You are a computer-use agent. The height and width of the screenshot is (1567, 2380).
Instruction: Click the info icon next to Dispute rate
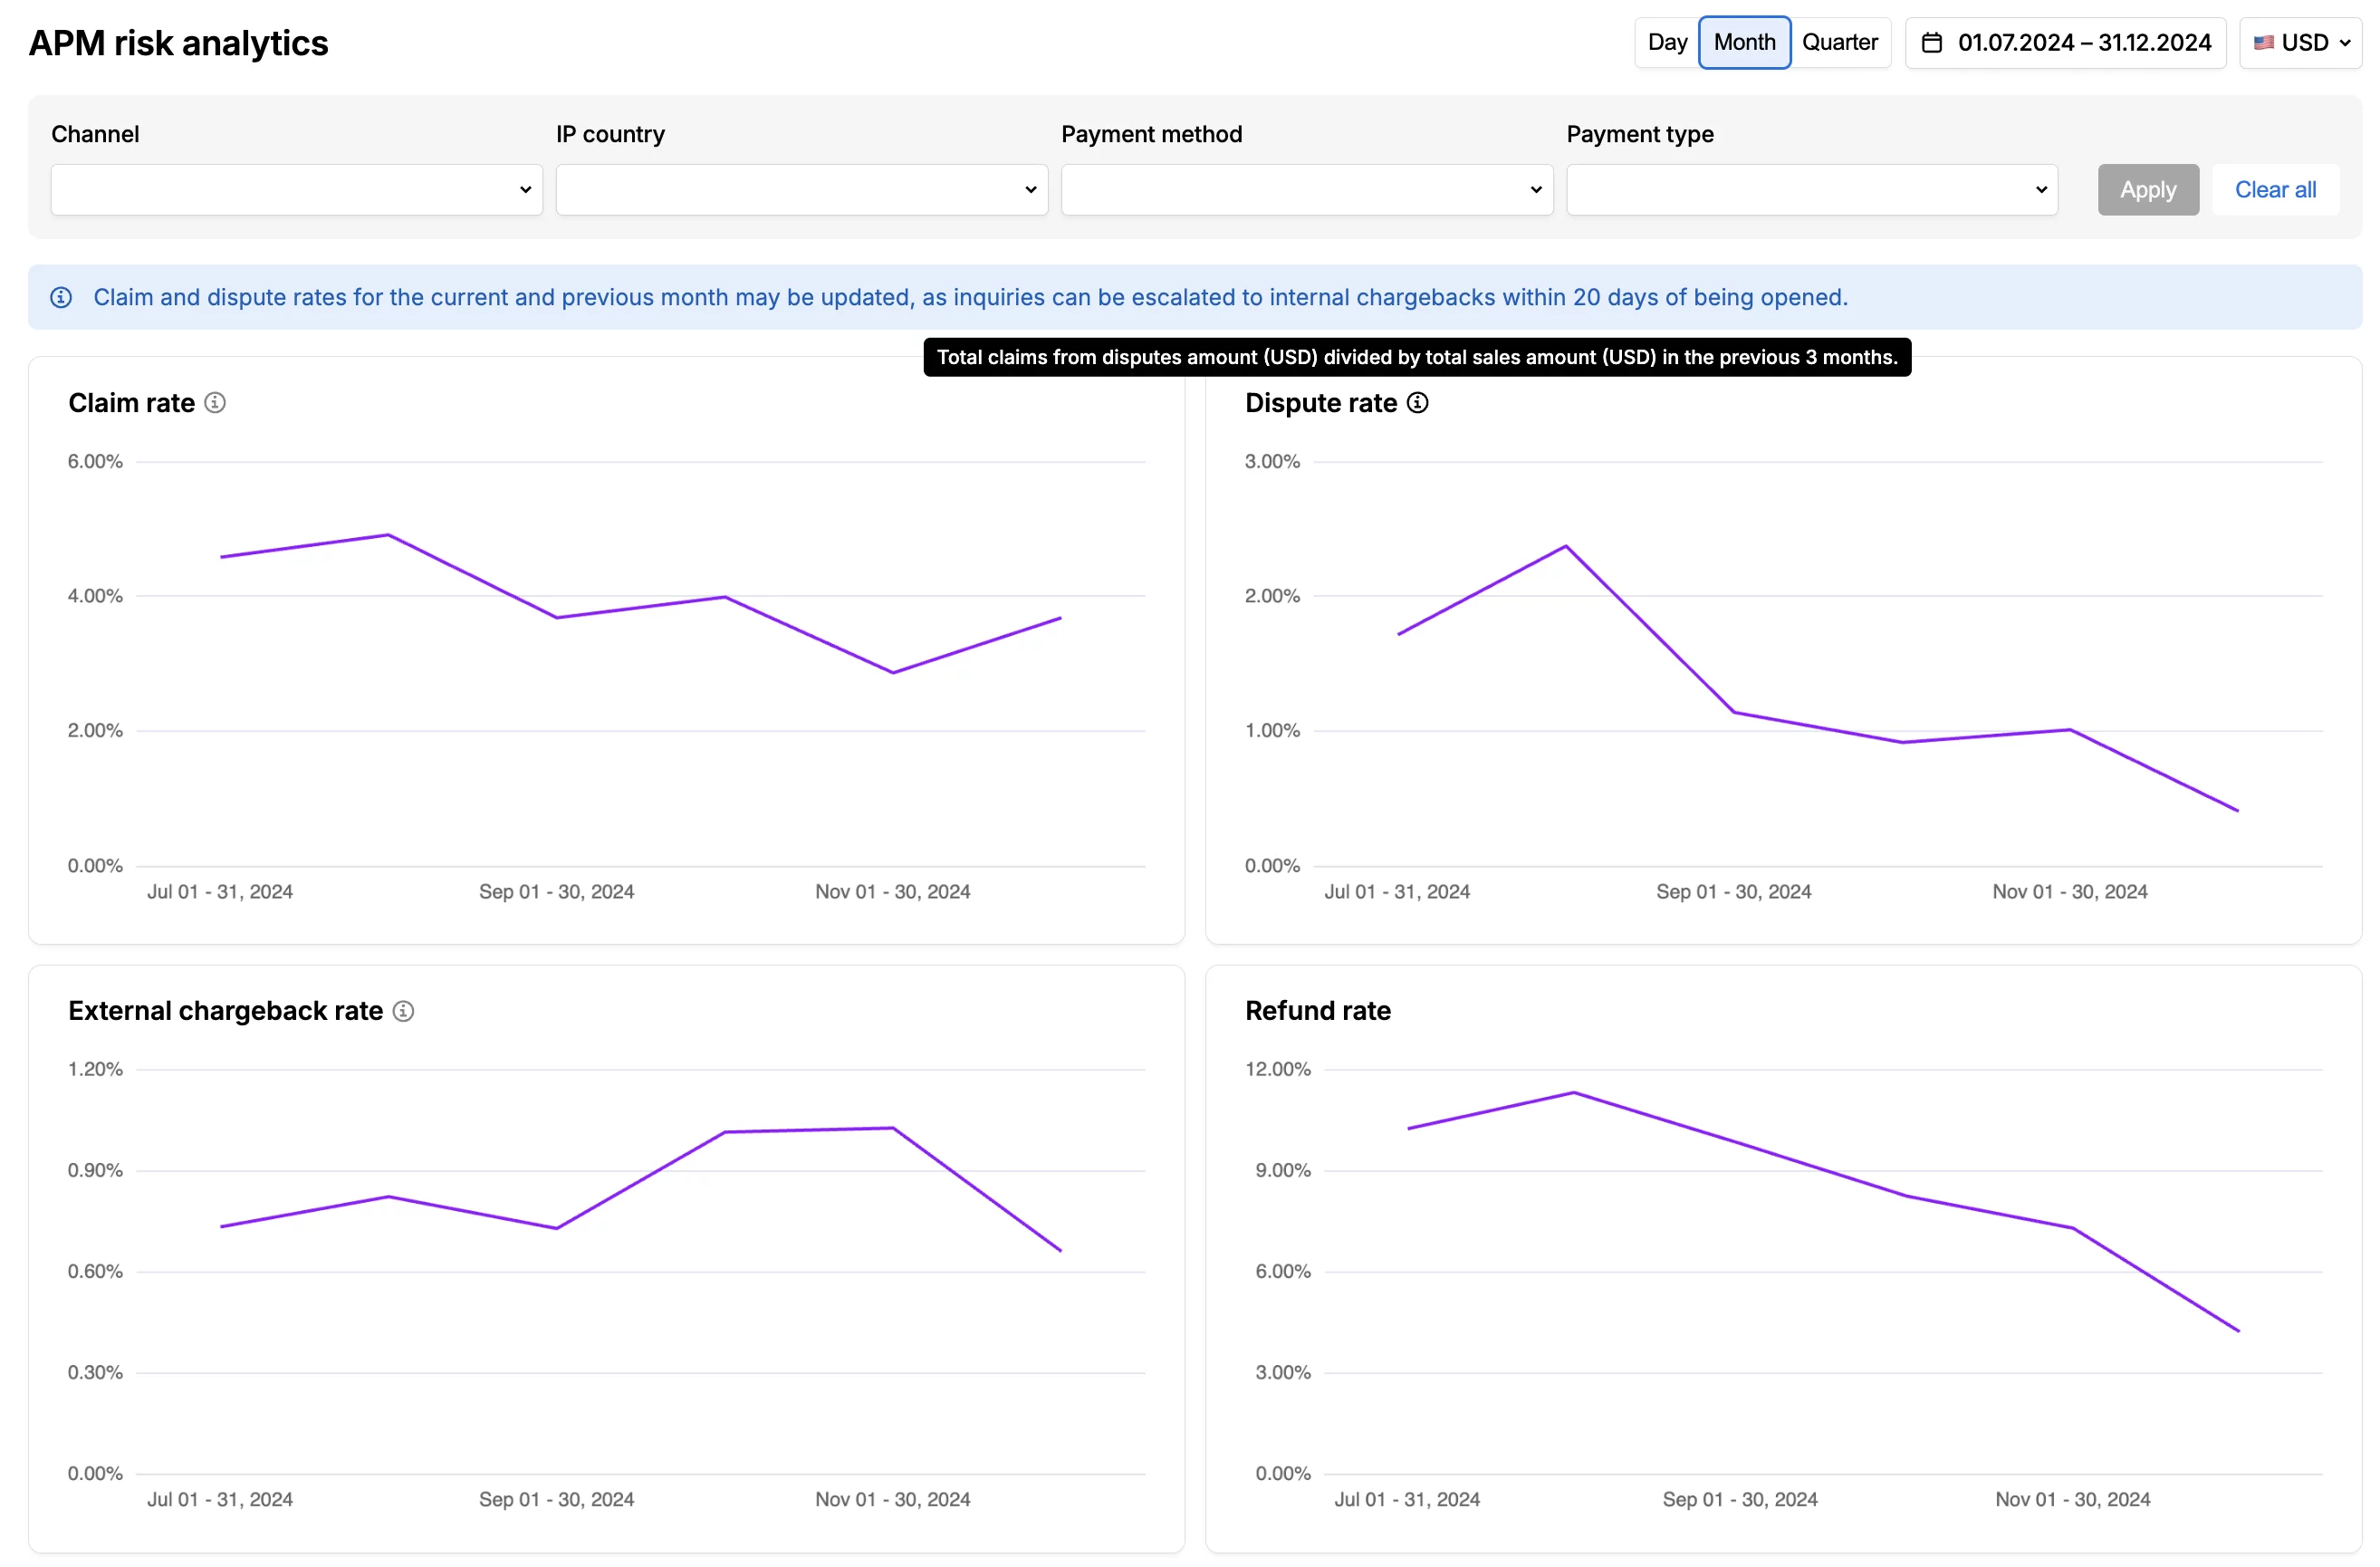pos(1417,403)
